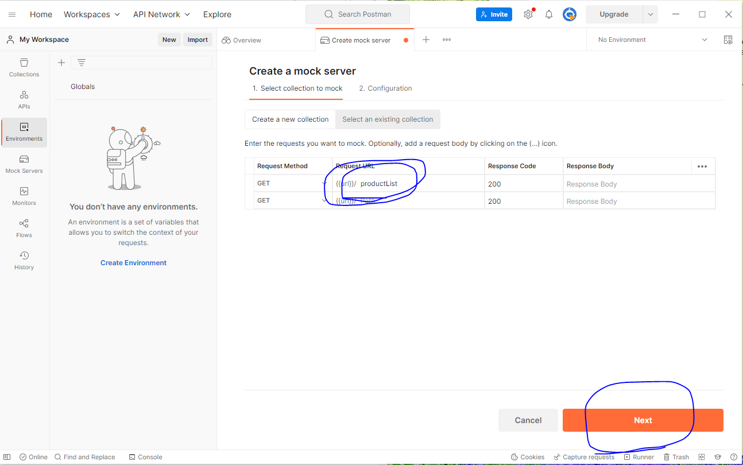Screen dimensions: 743x465
Task: Toggle sidebar icon in status bar
Action: (x=7, y=457)
